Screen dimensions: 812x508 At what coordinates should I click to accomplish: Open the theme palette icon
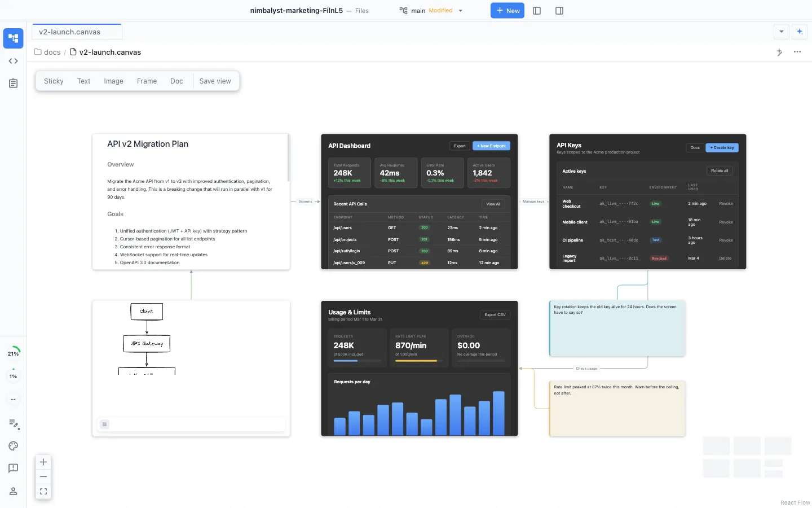tap(14, 446)
